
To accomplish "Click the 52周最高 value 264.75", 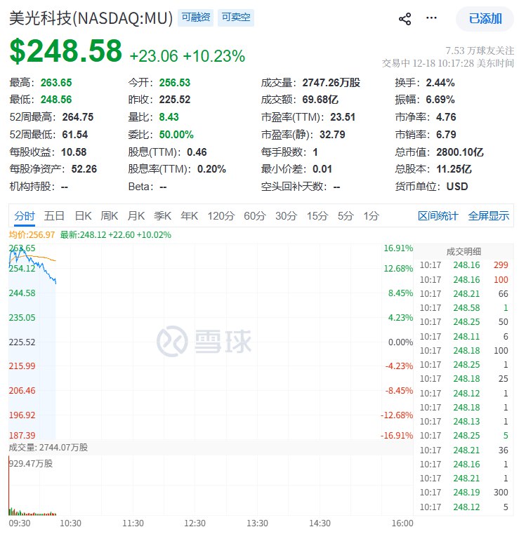I will click(78, 117).
